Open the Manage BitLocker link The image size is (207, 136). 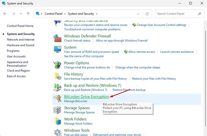coord(76,101)
